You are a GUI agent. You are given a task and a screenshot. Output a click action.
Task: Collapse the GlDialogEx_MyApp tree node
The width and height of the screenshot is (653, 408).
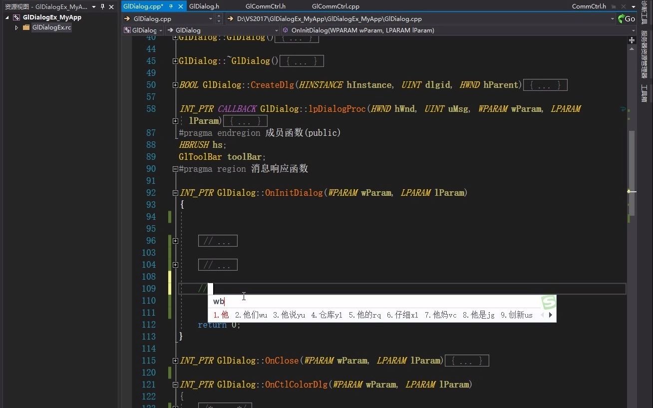(7, 17)
